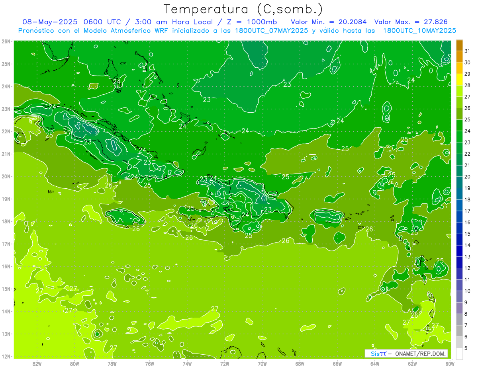The width and height of the screenshot is (478, 369).
Task: Click the 17N latitude axis label
Action: tap(6, 244)
